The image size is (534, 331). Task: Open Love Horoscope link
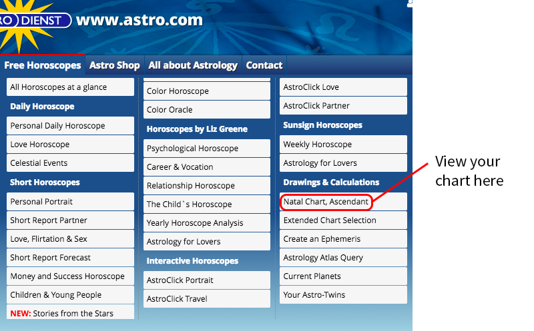(70, 144)
